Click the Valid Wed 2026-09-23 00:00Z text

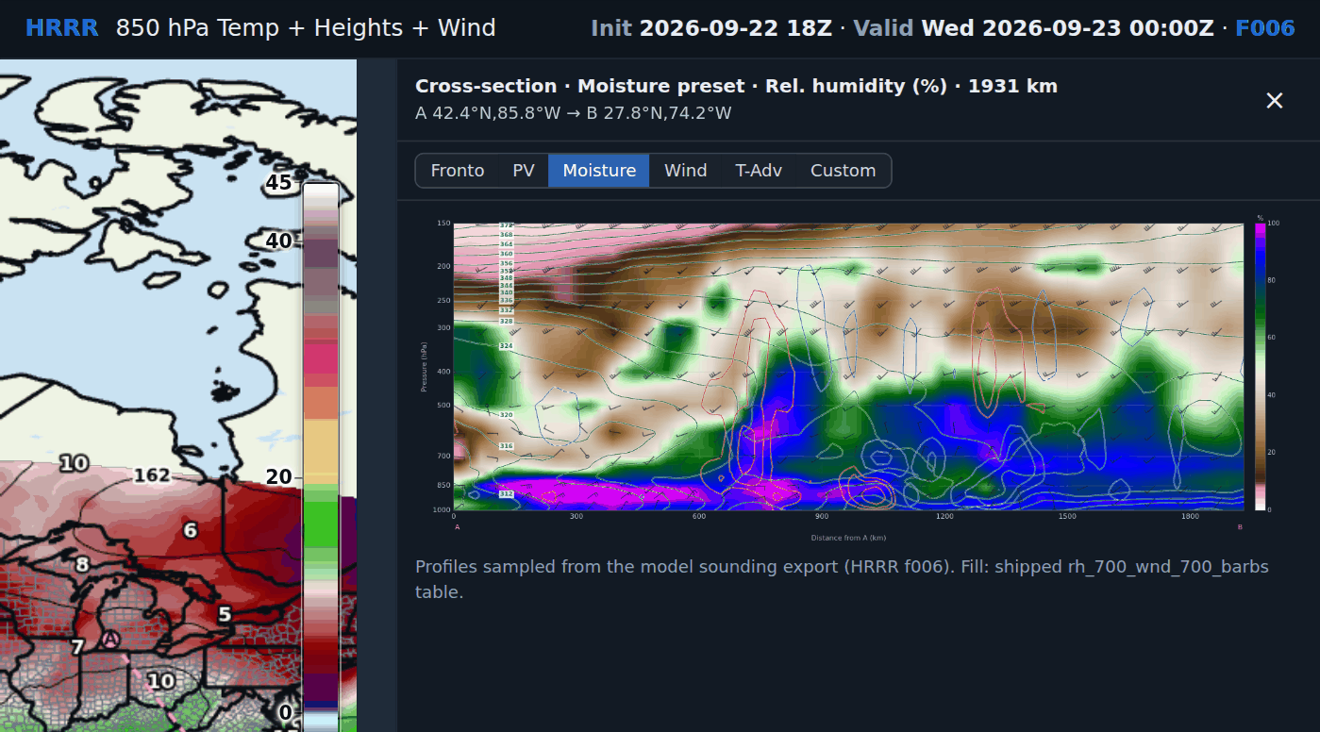pos(1034,28)
